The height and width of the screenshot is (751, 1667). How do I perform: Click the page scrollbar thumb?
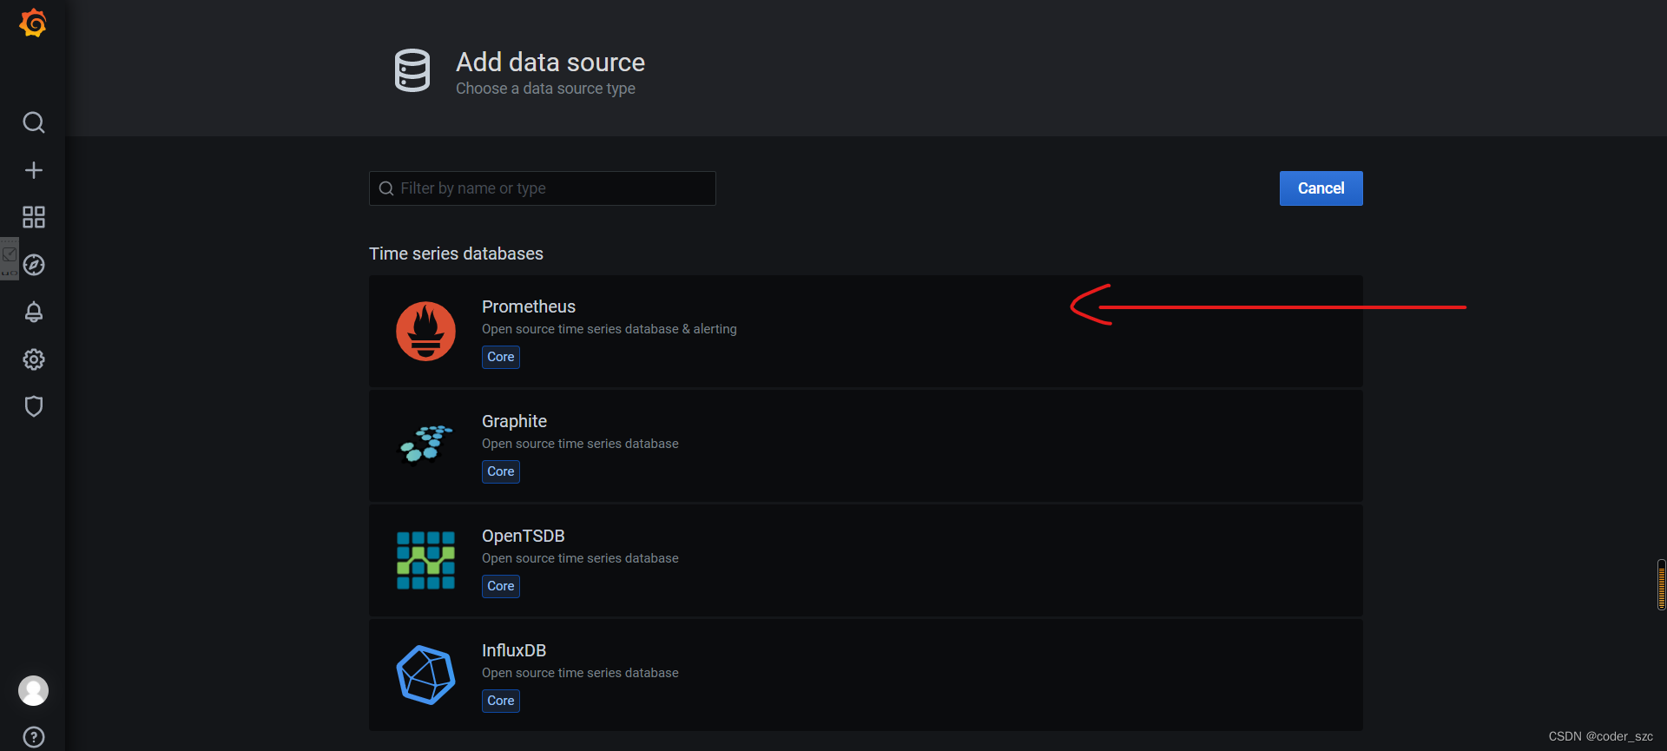tap(1661, 585)
